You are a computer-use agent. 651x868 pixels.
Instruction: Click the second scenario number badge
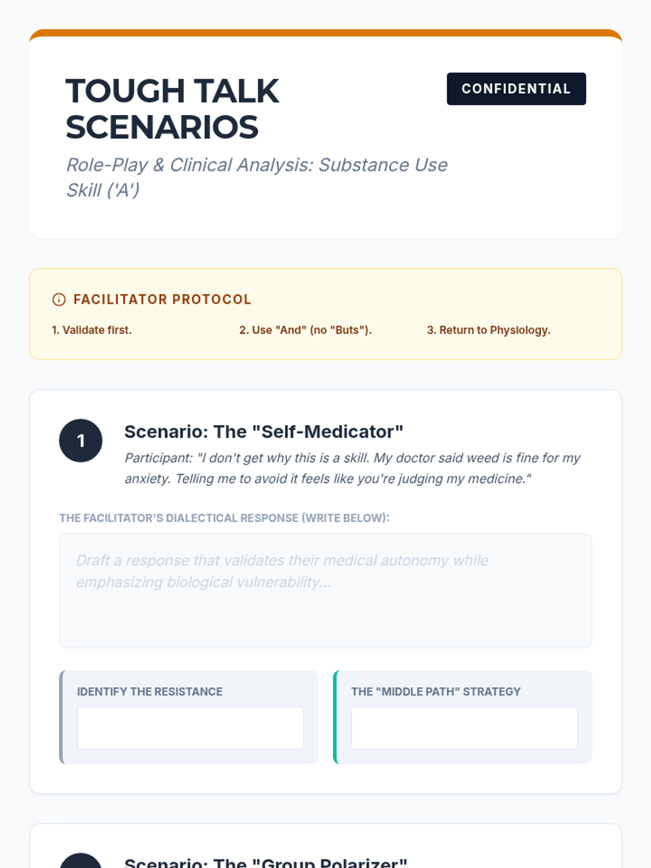click(81, 863)
